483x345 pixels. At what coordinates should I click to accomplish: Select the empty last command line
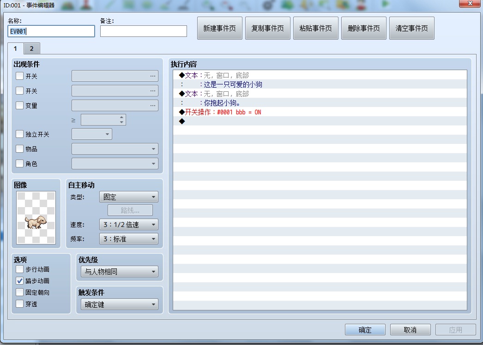point(320,121)
